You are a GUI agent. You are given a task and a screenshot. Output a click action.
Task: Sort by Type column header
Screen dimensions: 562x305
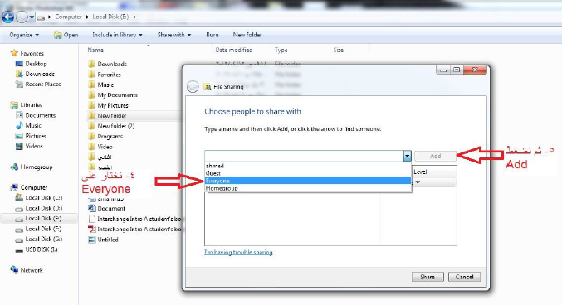pyautogui.click(x=281, y=50)
